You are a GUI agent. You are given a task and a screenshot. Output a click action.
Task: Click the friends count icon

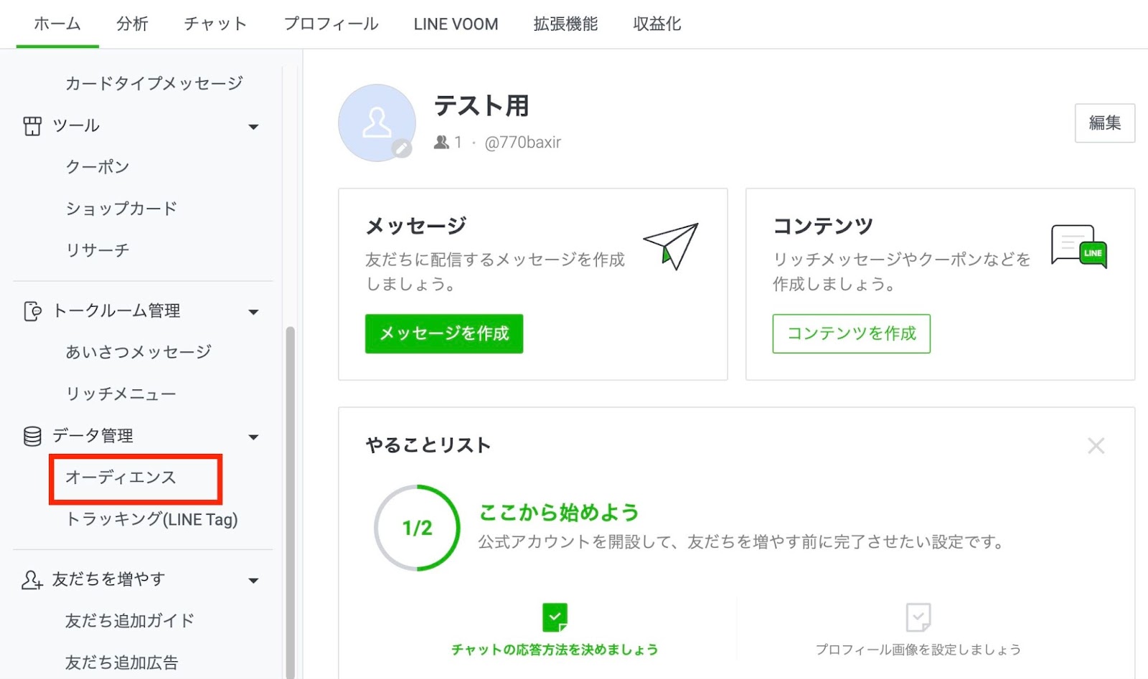[441, 143]
